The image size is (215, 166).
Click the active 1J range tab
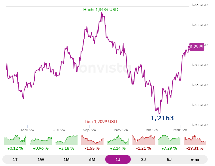[118, 159]
